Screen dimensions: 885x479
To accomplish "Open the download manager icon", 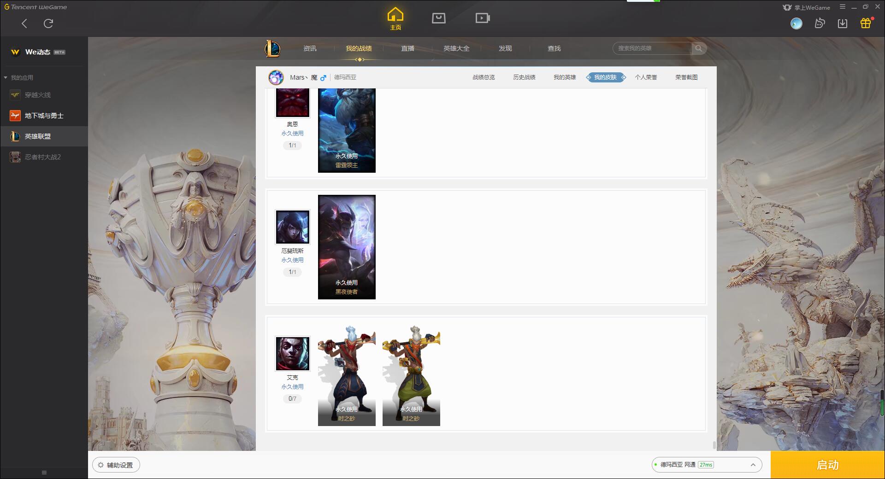I will coord(843,23).
